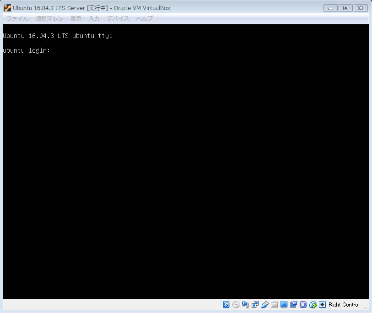This screenshot has width=372, height=313.
Task: Click the optical disc drive status icon
Action: [236, 305]
